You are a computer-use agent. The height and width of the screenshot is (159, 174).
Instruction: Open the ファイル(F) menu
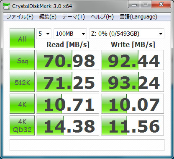coord(20,17)
